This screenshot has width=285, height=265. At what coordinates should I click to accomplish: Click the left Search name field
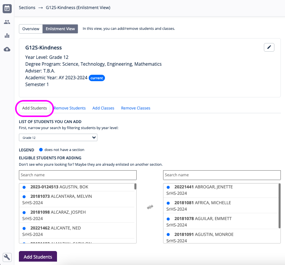pos(78,175)
